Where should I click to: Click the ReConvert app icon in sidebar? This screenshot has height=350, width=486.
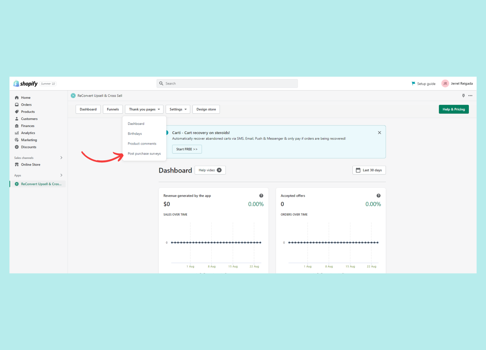17,184
